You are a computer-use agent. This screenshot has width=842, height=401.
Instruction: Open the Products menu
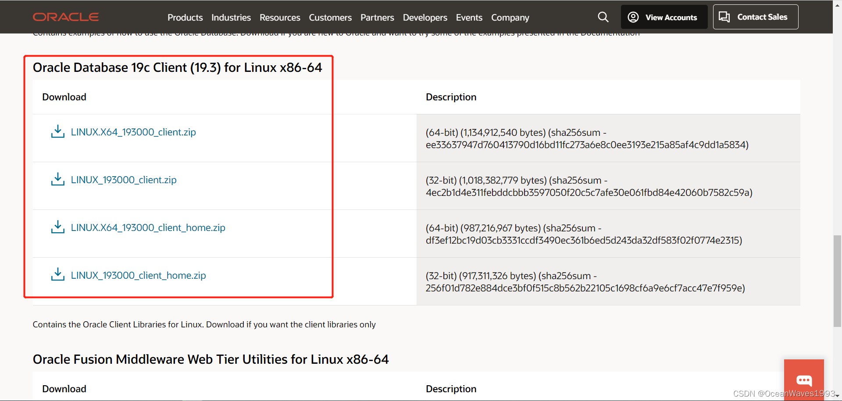pos(185,18)
